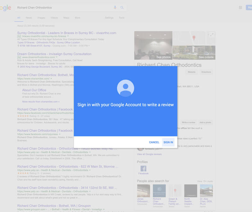Click the Write a review button

(188, 122)
